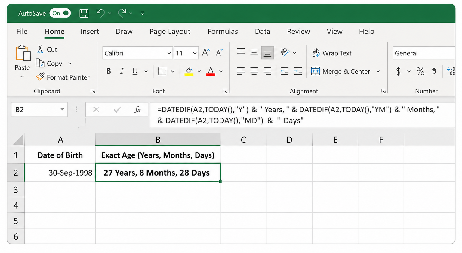Open the underline style dropdown arrow
The height and width of the screenshot is (253, 462).
click(146, 71)
